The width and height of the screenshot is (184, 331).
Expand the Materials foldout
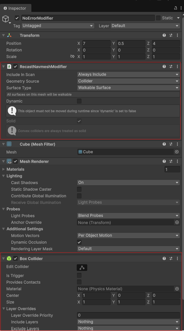point(4,169)
